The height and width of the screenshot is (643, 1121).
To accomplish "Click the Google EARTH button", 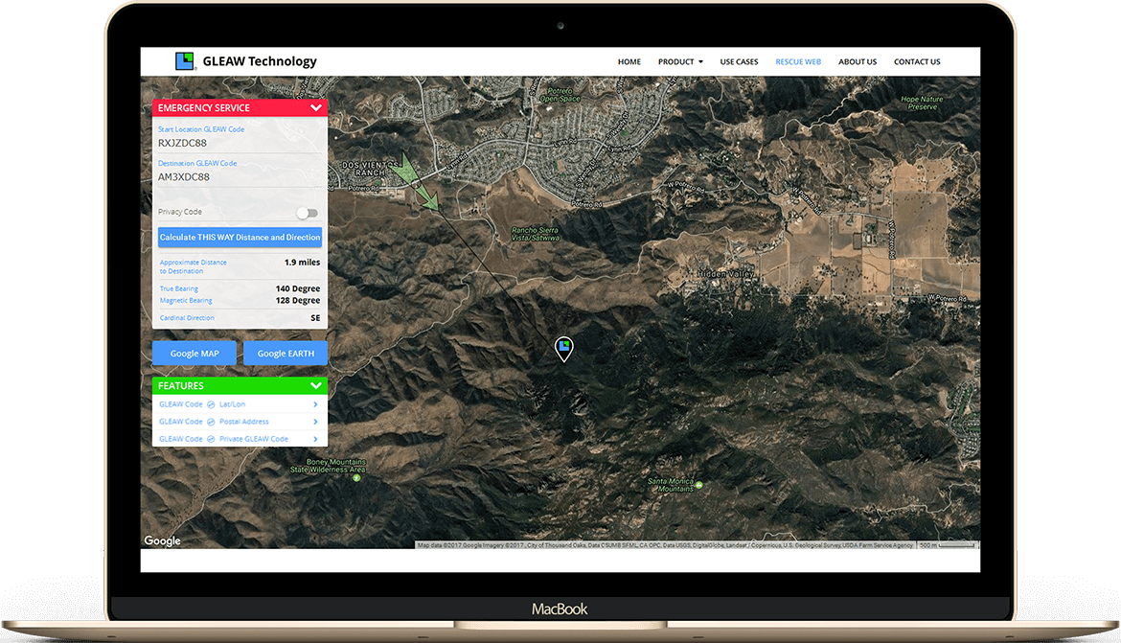I will click(286, 354).
